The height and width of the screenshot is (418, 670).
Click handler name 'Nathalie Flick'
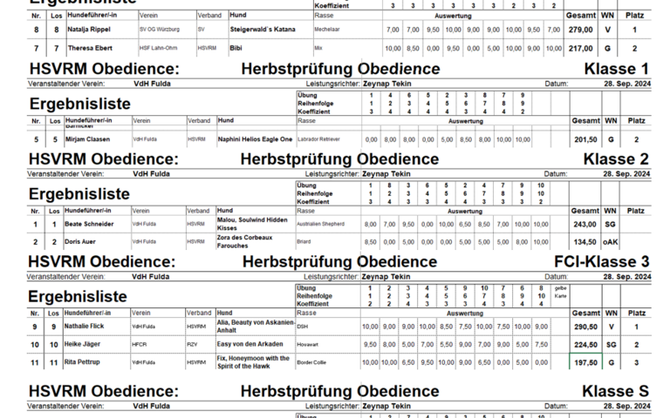84,327
